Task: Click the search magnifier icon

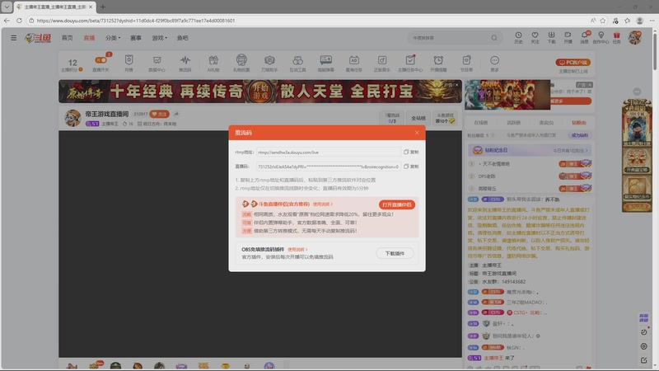Action: tap(494, 38)
